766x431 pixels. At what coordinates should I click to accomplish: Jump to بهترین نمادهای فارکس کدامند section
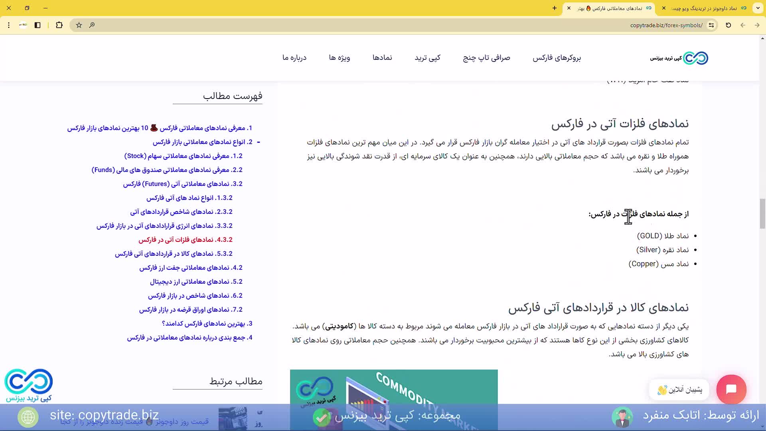pyautogui.click(x=207, y=324)
